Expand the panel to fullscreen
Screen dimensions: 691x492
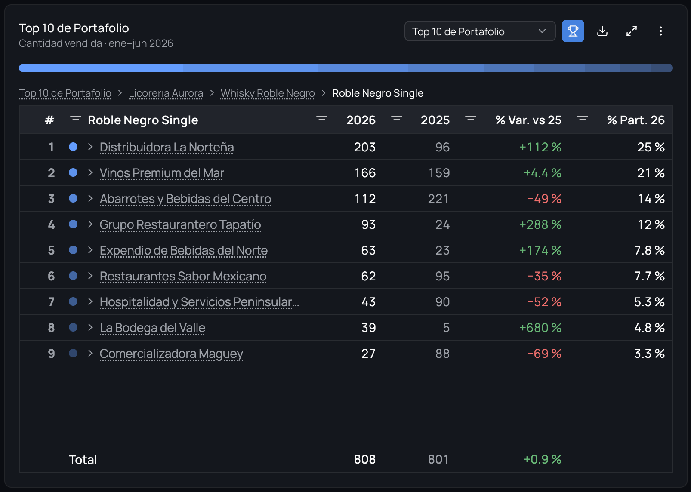tap(632, 31)
